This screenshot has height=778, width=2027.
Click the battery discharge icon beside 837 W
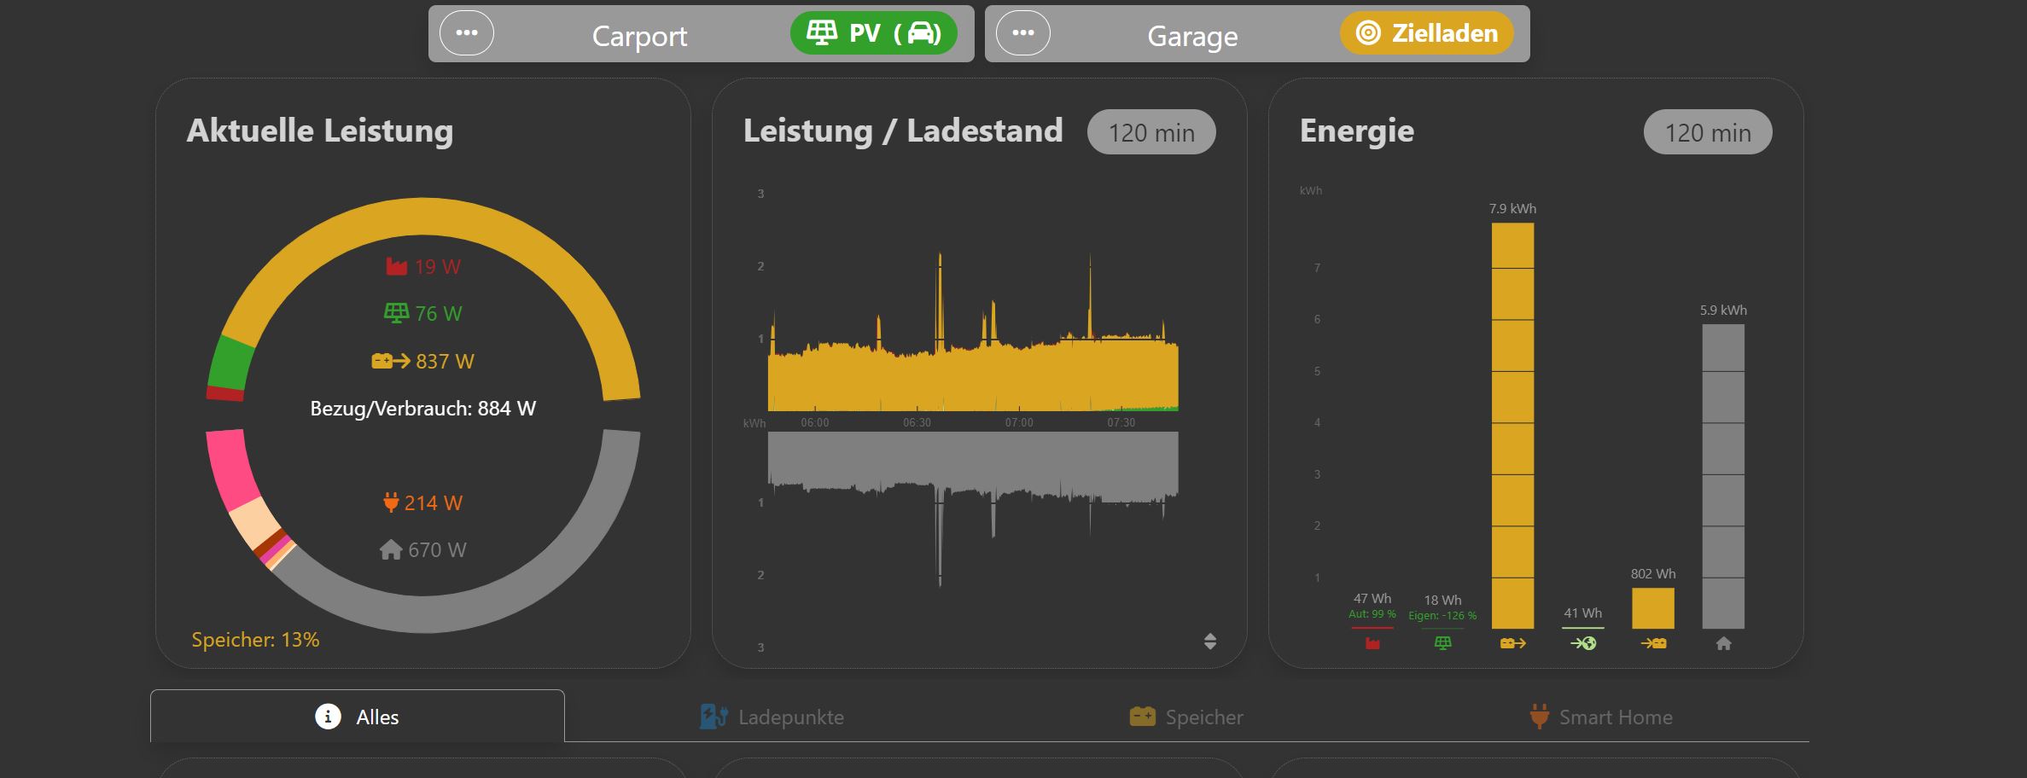[391, 361]
